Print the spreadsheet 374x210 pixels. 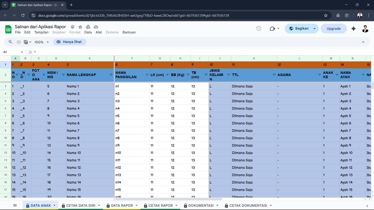tap(19, 42)
